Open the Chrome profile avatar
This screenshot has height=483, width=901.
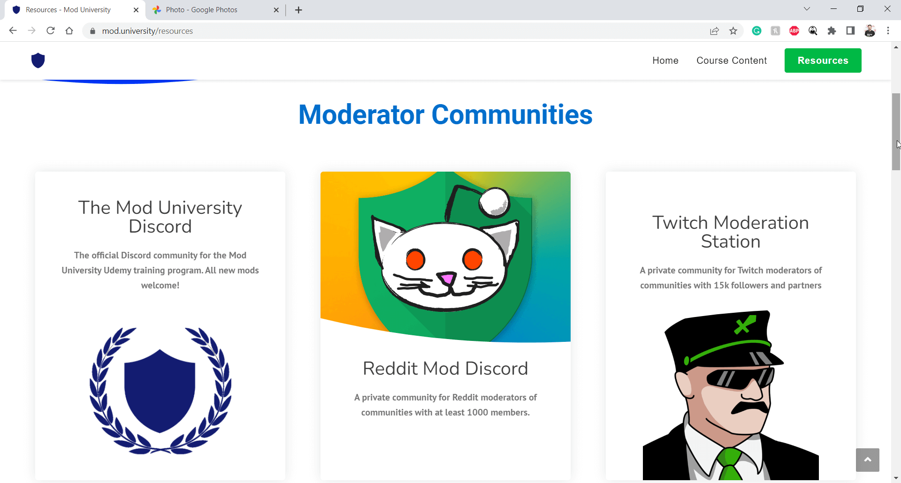click(x=870, y=31)
